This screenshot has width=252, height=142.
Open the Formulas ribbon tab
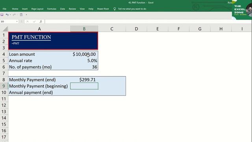(52, 9)
